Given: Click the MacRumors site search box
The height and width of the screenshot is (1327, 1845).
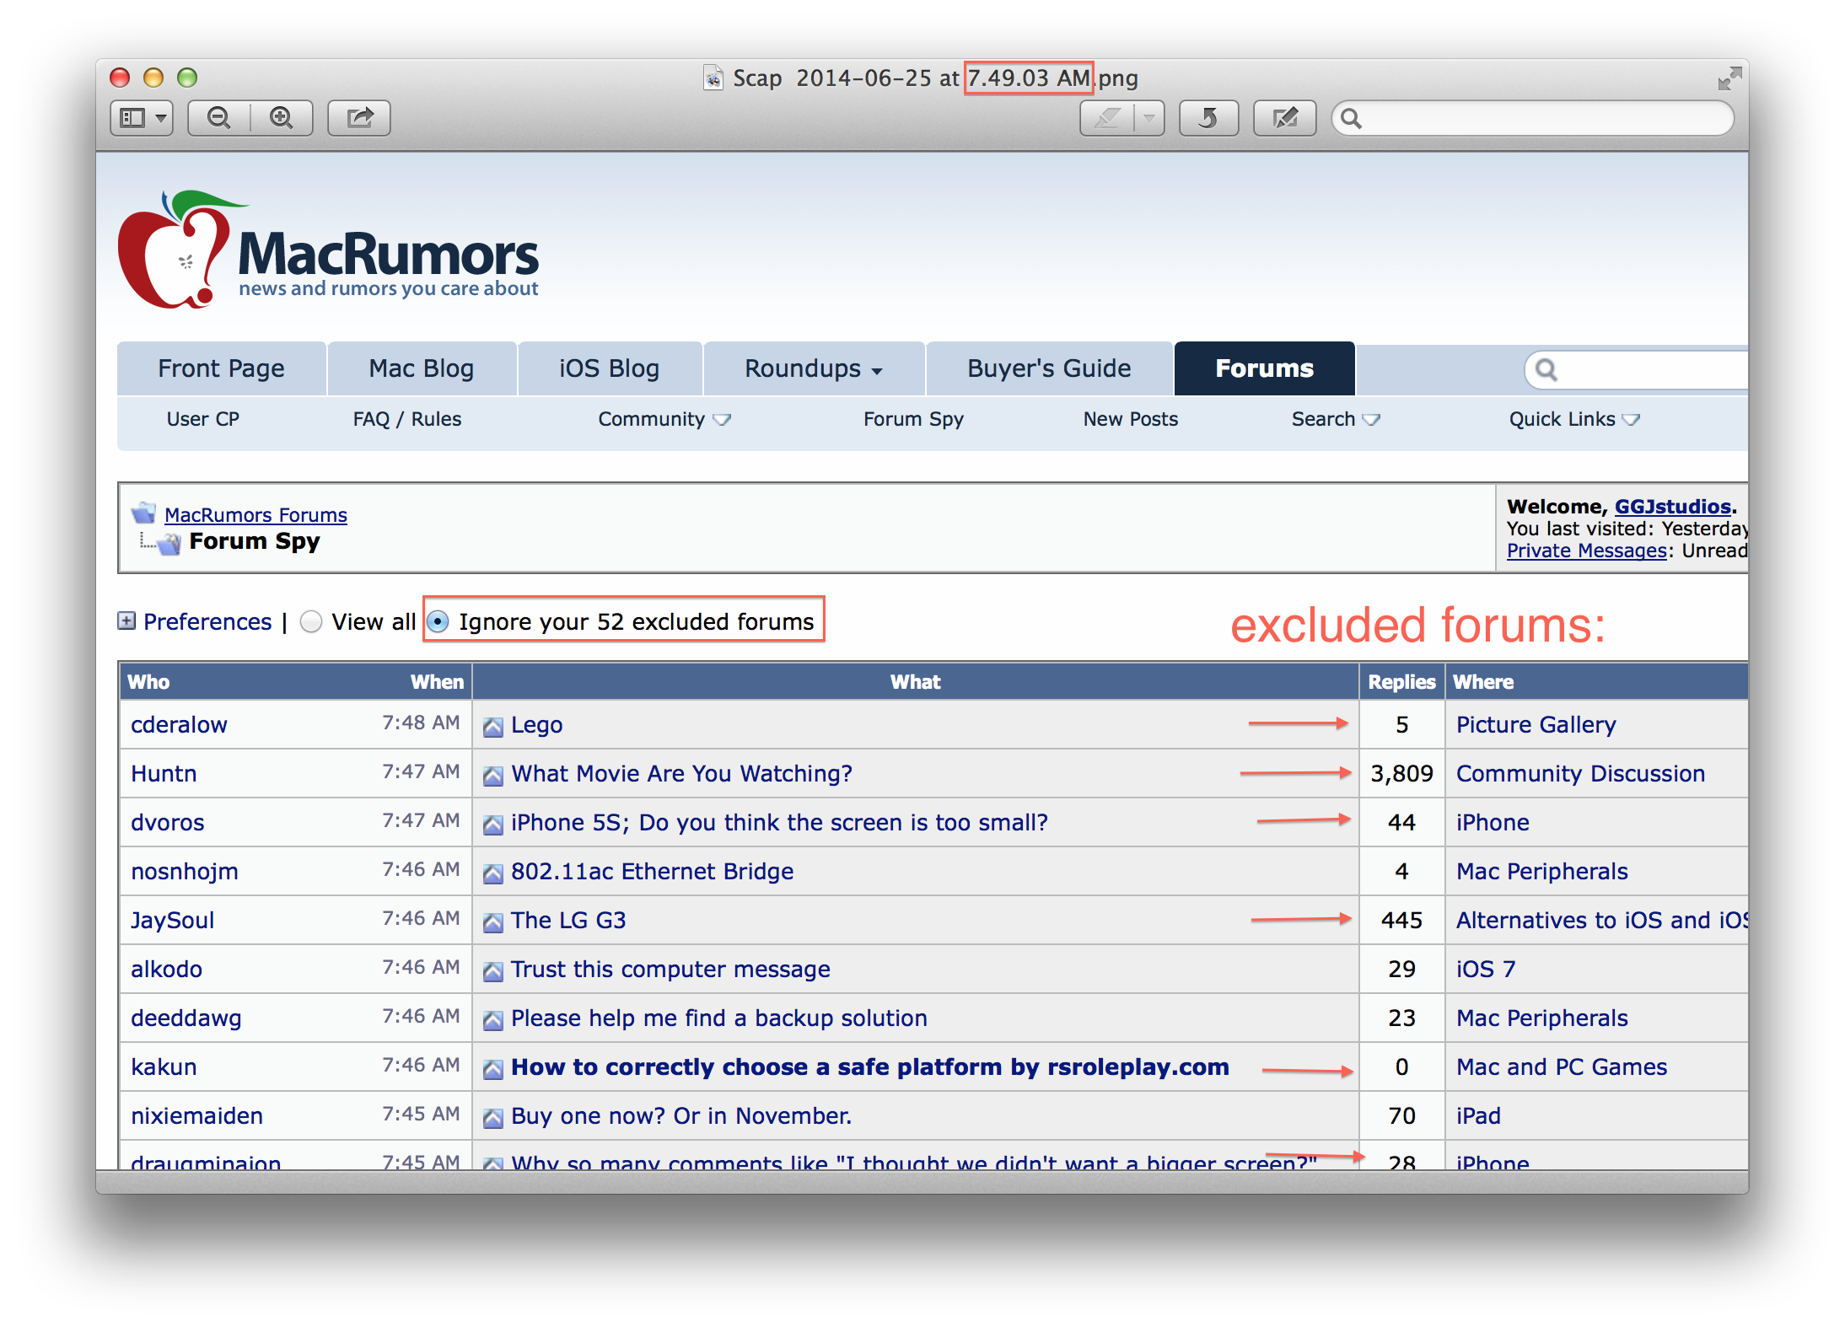Looking at the screenshot, I should pos(1636,369).
